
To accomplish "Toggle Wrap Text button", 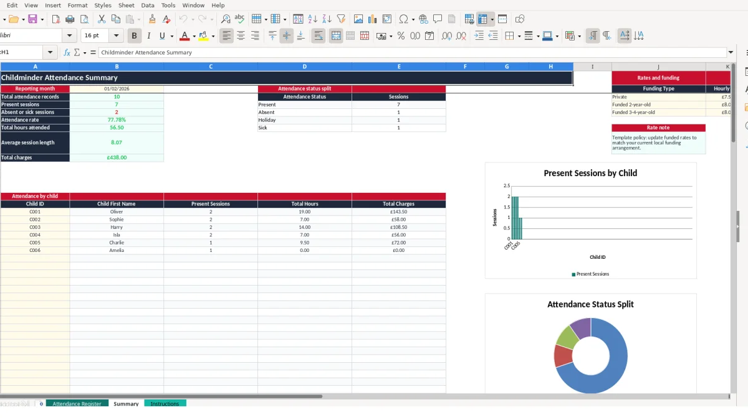I will 319,36.
